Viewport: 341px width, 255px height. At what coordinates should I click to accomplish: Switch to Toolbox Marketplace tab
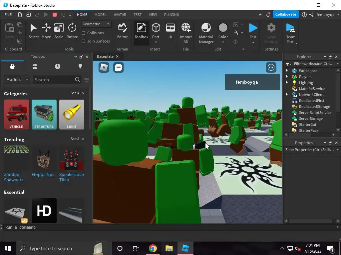(12, 66)
